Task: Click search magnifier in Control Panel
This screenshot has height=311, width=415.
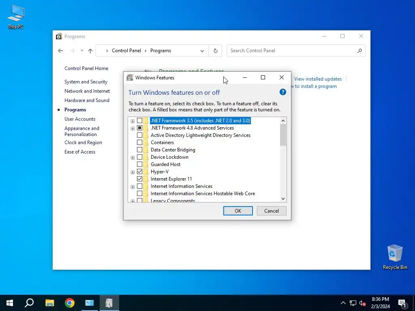Action: [359, 51]
